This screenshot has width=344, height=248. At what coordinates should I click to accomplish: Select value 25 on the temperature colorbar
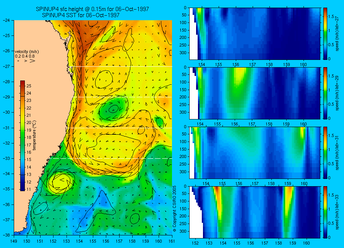(x=29, y=86)
